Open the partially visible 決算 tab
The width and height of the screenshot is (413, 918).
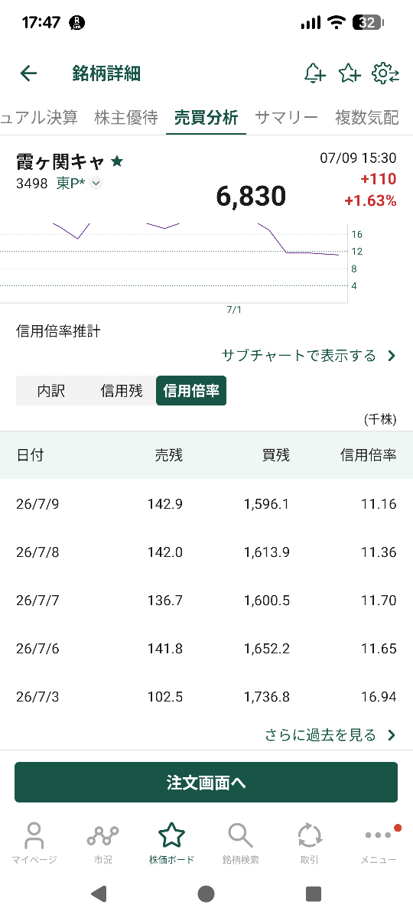point(38,117)
